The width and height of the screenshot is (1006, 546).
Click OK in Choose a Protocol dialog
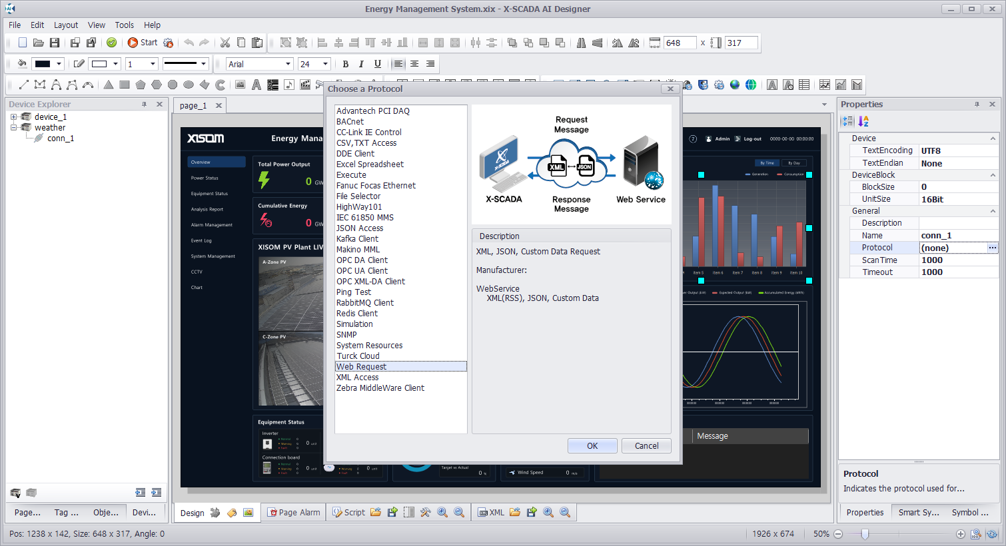pos(592,446)
